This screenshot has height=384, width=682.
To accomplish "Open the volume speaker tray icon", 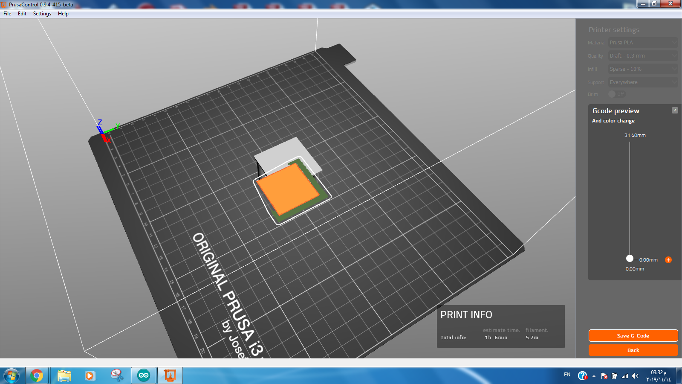I will point(635,376).
